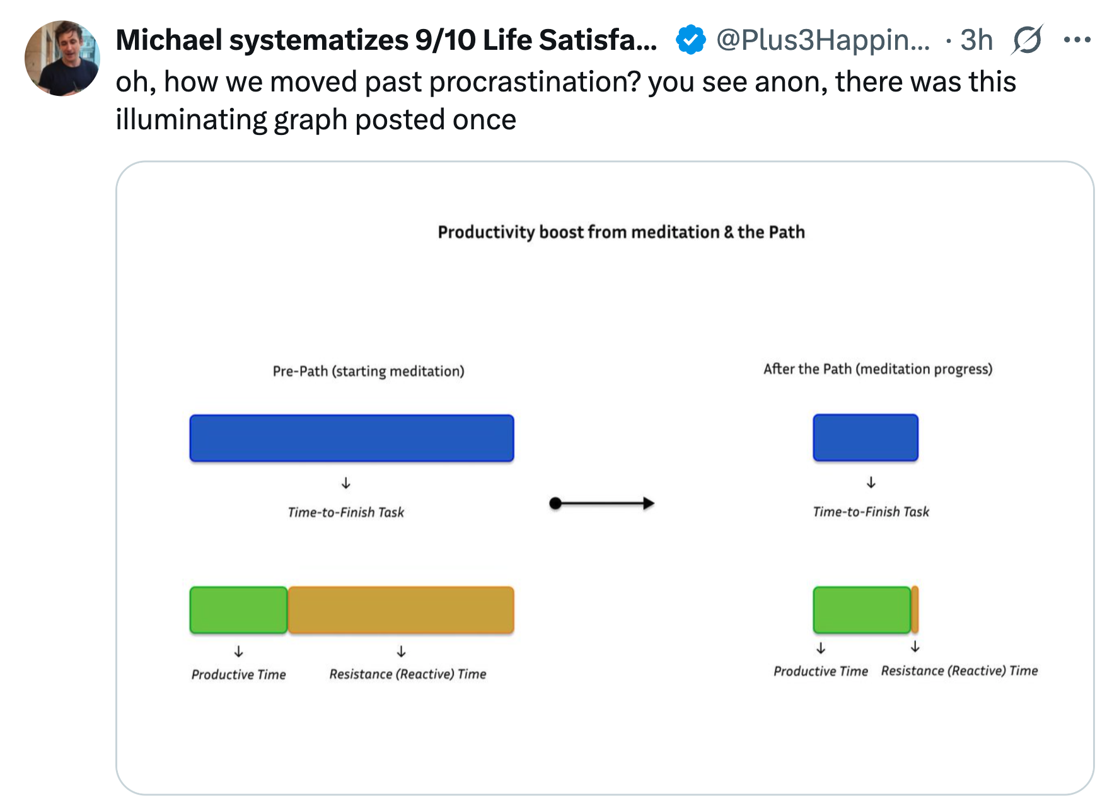Click the "Time-to-Finish Task" label under After the Path
1112x801 pixels.
coord(871,512)
